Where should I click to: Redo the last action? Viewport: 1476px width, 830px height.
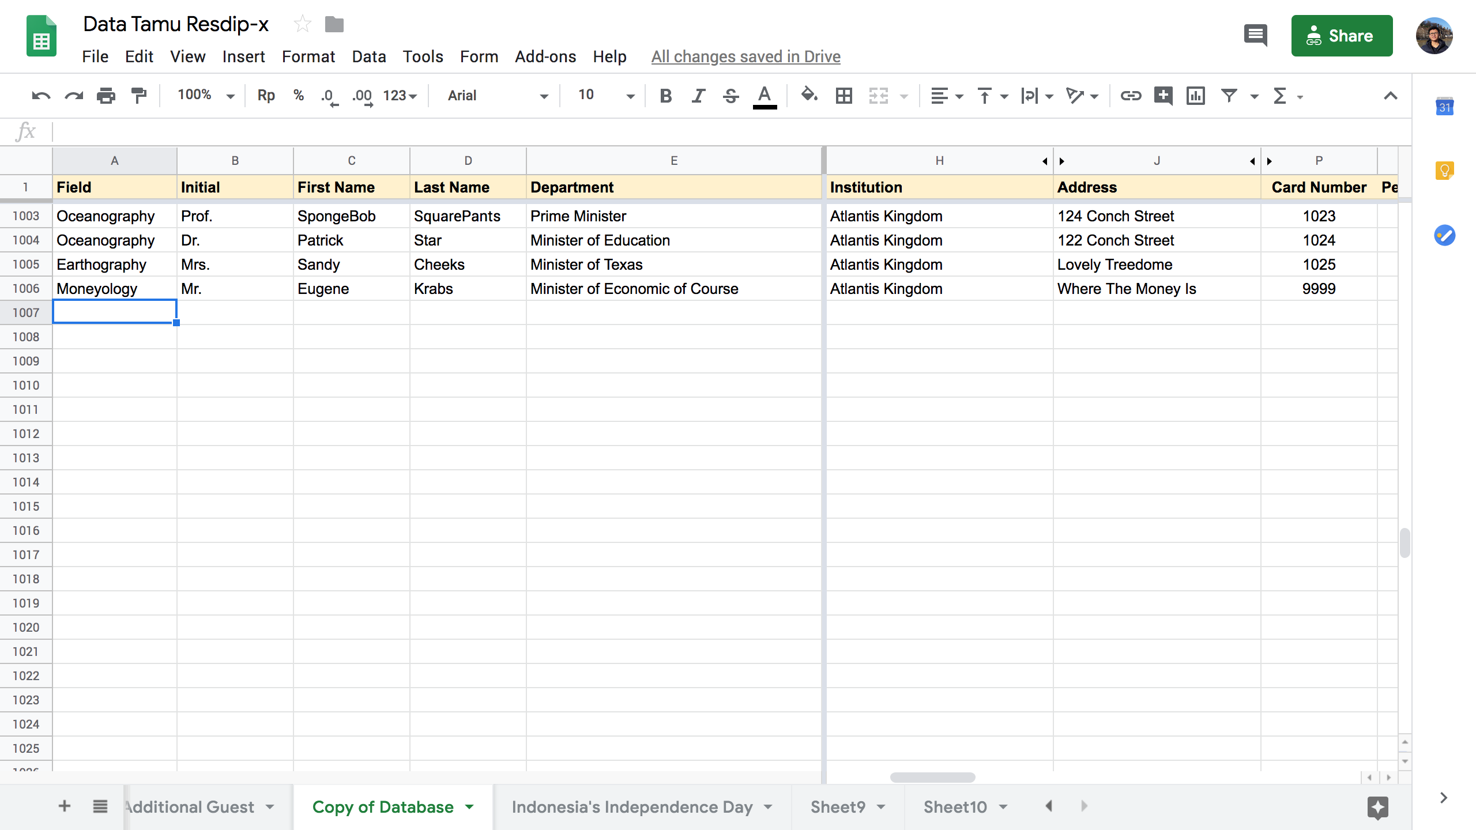(74, 96)
